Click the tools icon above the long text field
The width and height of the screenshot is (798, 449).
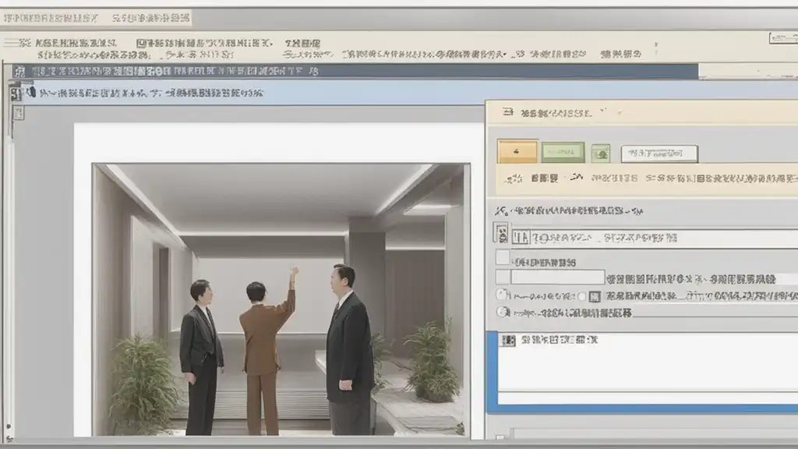click(x=501, y=210)
